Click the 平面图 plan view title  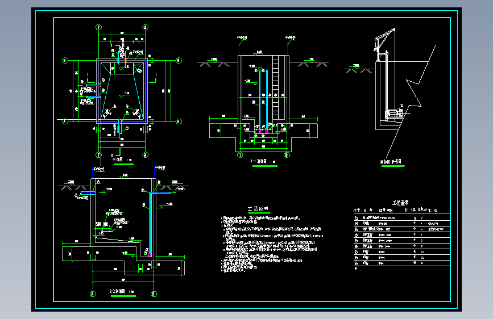tap(118, 160)
